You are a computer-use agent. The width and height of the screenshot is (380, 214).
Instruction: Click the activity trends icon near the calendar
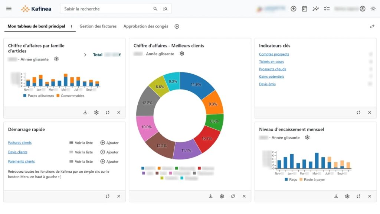pyautogui.click(x=315, y=8)
